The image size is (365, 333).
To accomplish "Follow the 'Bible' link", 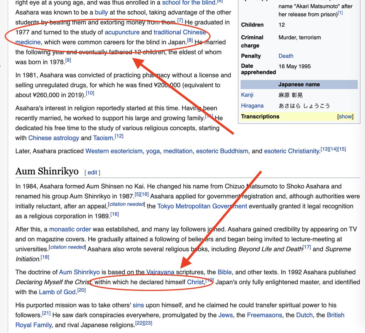I will tap(224, 272).
